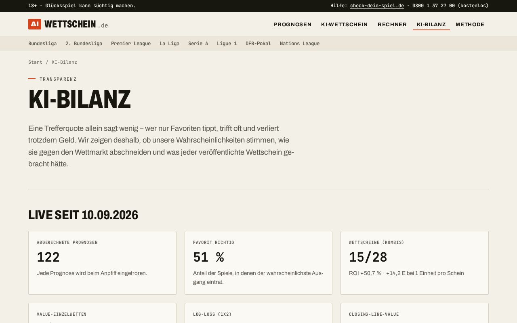The height and width of the screenshot is (323, 517).
Task: Click the red AI logo badge
Action: 35,24
